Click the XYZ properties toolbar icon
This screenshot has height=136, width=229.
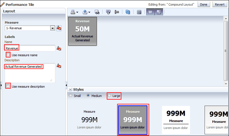pyautogui.click(x=139, y=12)
